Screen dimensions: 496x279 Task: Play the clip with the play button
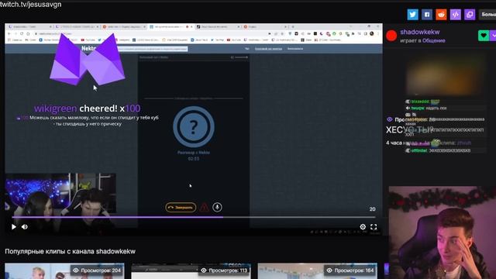[14, 227]
